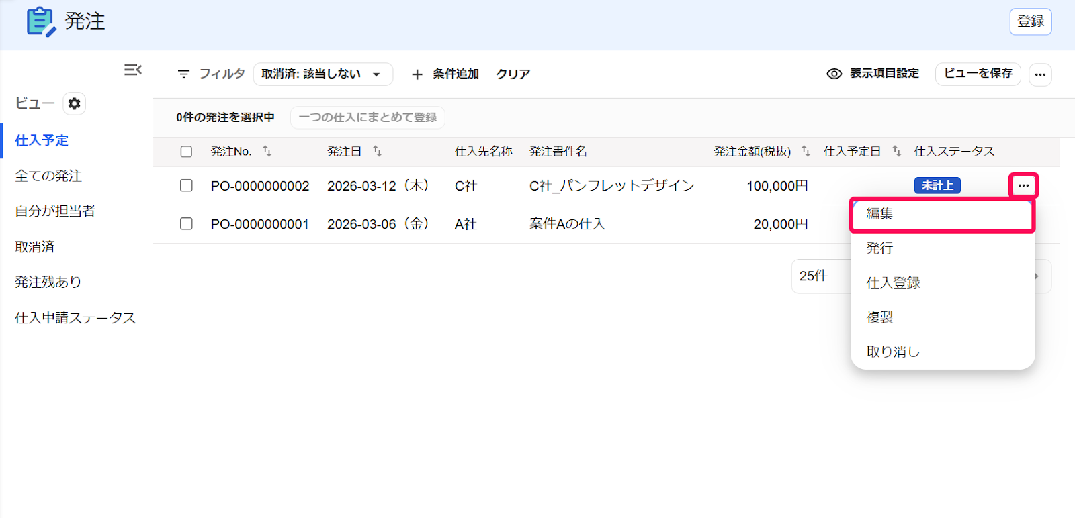Click the フィルタ filter icon

tap(183, 74)
